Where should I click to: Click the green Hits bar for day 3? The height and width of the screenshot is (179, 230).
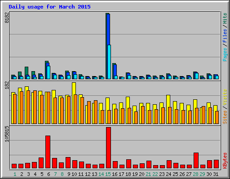click(x=27, y=71)
